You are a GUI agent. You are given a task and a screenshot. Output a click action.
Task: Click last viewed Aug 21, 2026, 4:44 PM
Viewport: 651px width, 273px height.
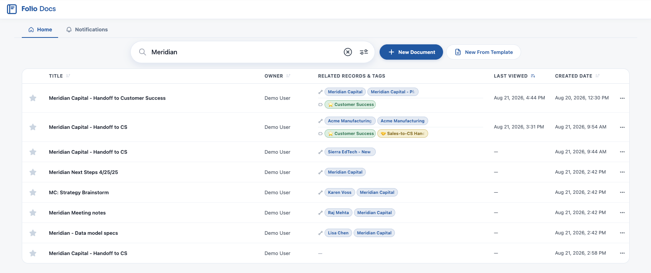520,98
